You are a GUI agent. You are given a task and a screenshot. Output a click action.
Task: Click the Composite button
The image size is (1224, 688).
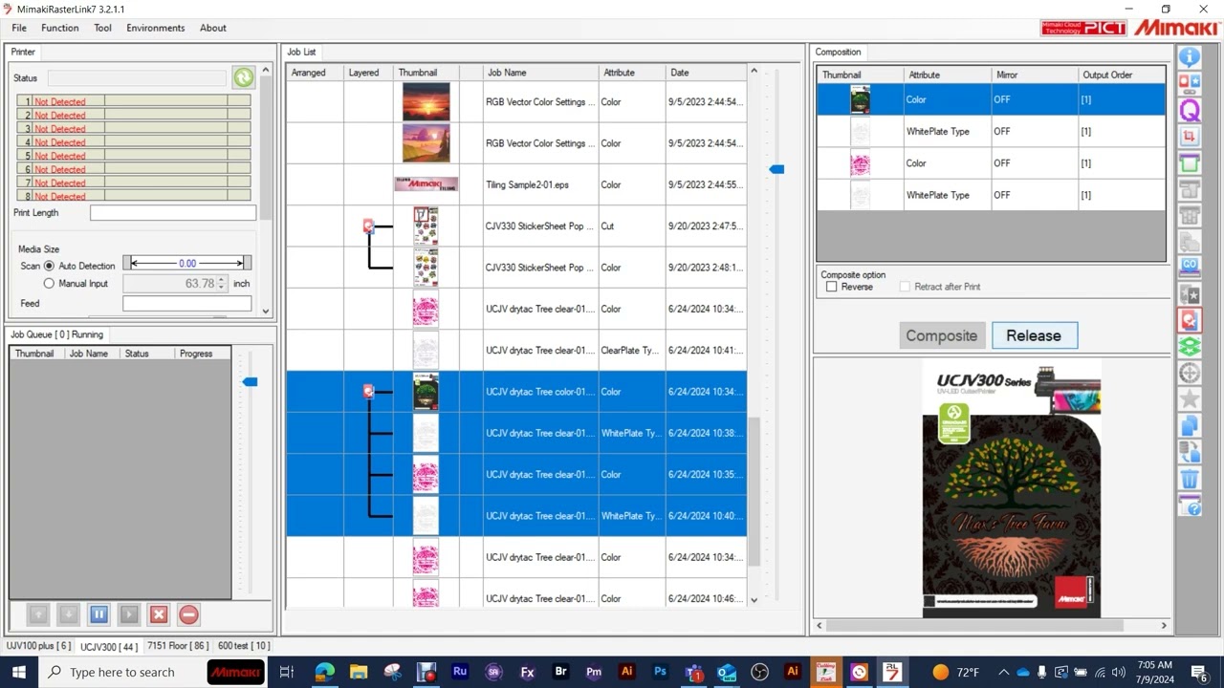(x=942, y=335)
